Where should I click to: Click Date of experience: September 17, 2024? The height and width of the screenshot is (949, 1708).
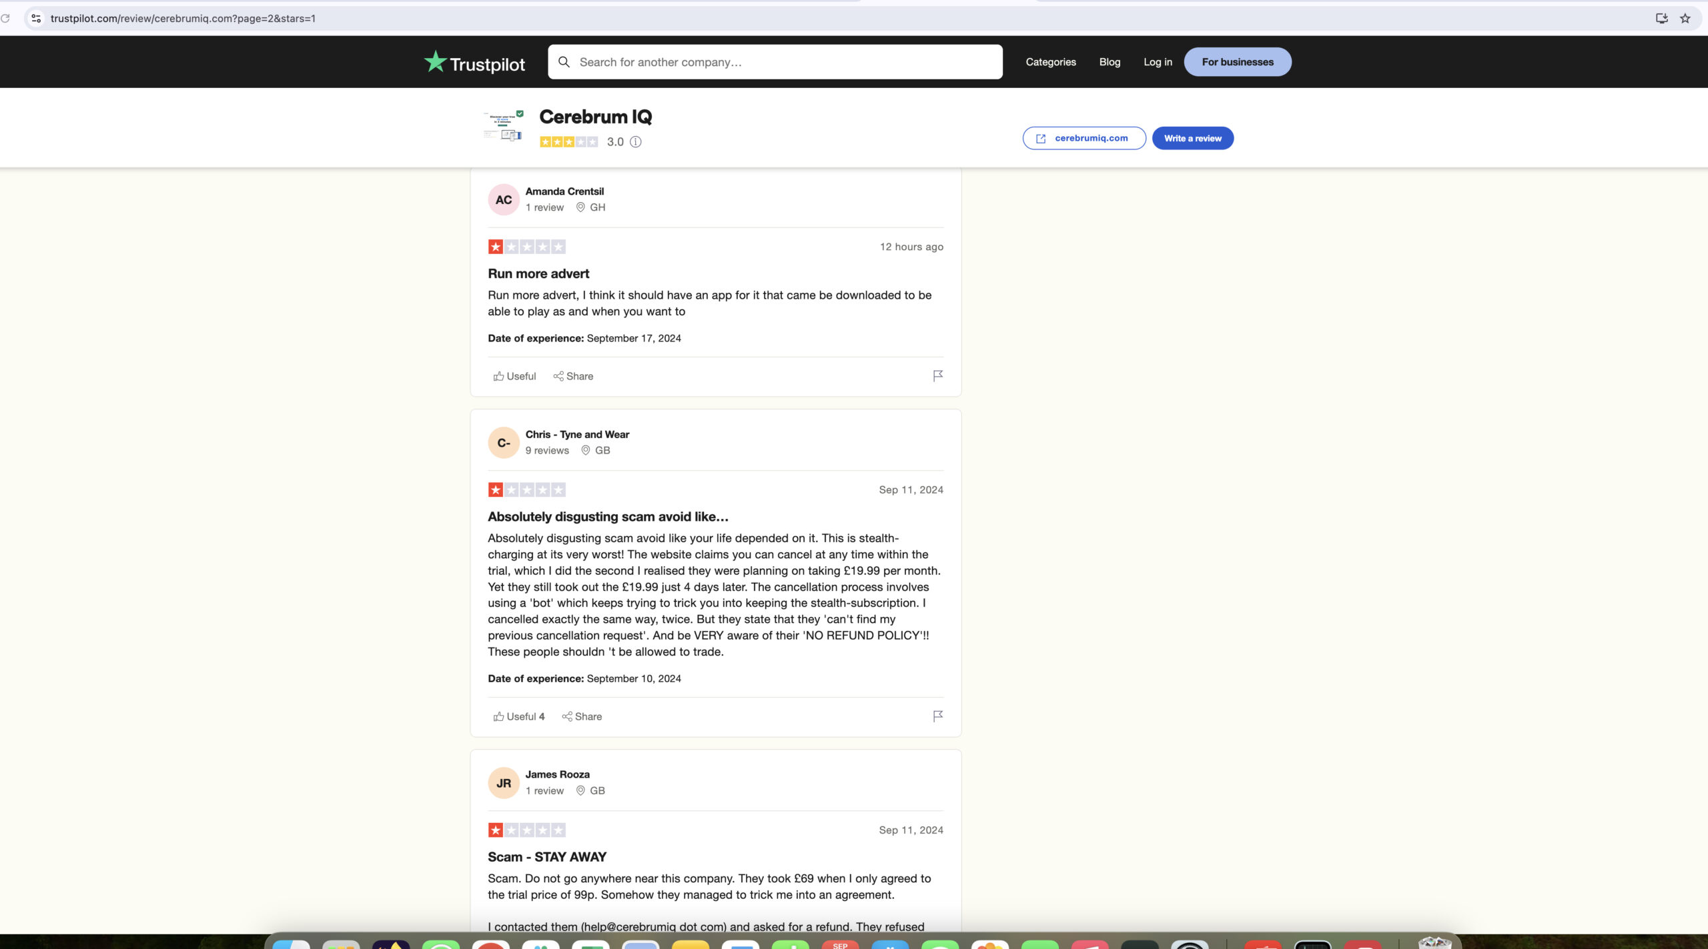584,338
